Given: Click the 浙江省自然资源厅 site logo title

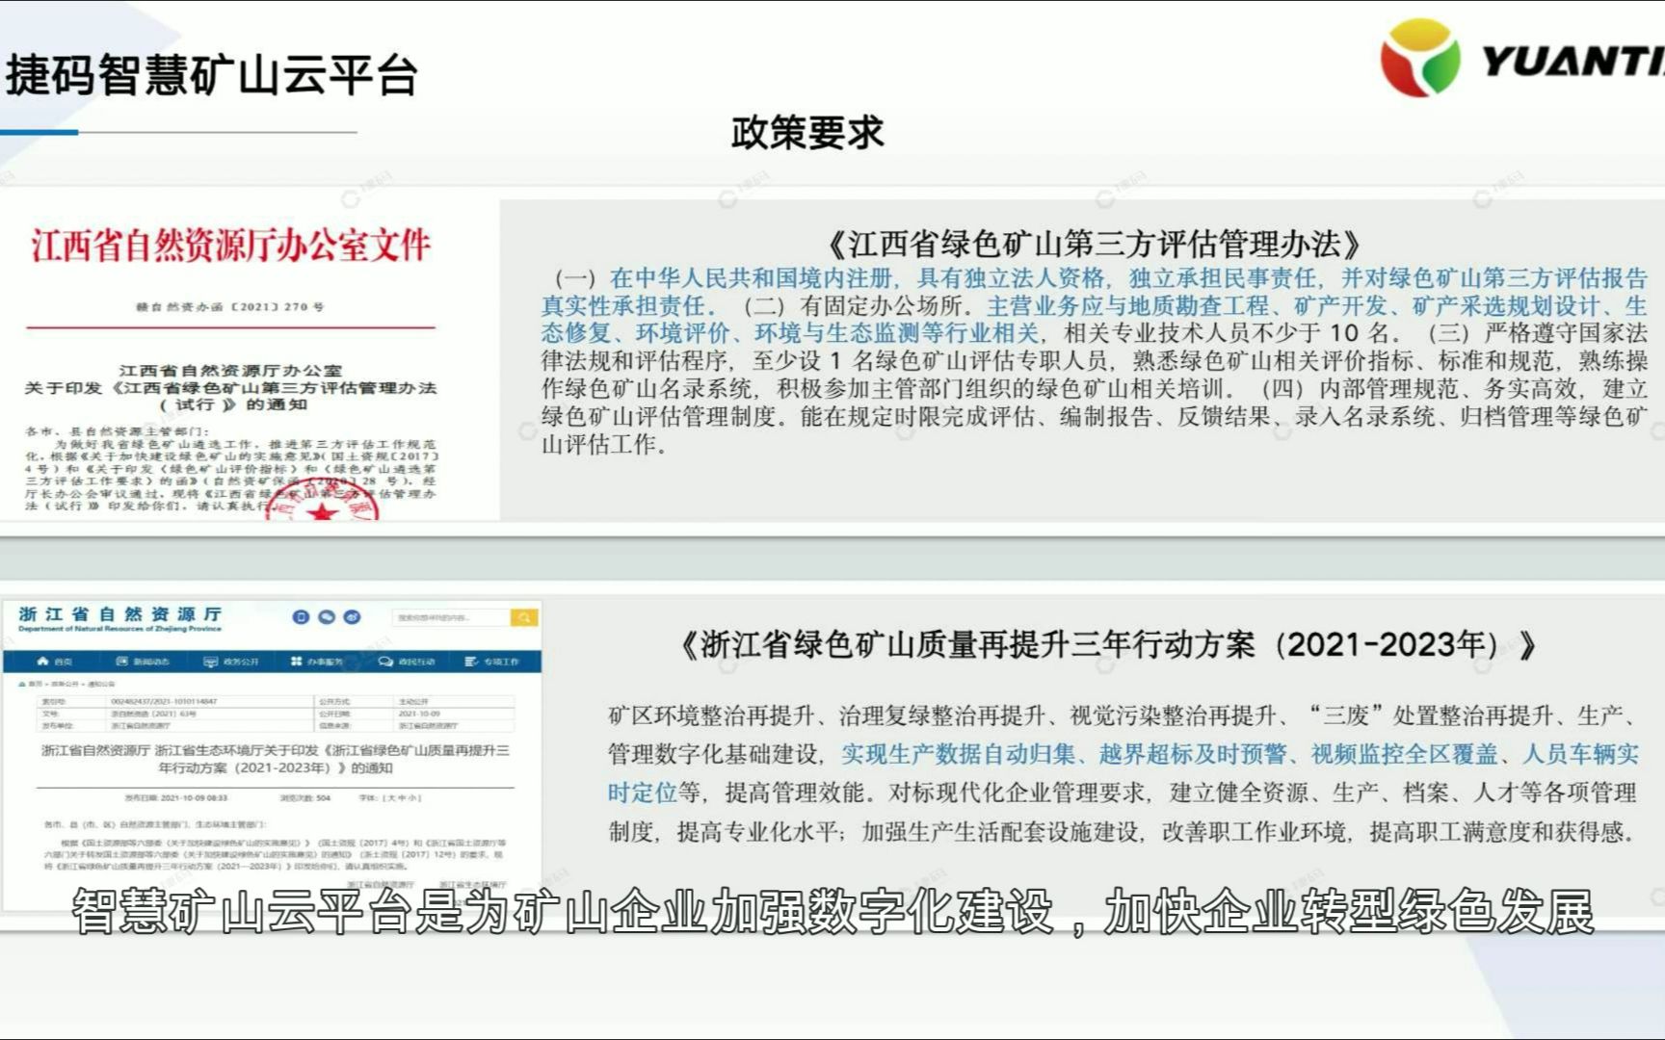Looking at the screenshot, I should point(119,618).
